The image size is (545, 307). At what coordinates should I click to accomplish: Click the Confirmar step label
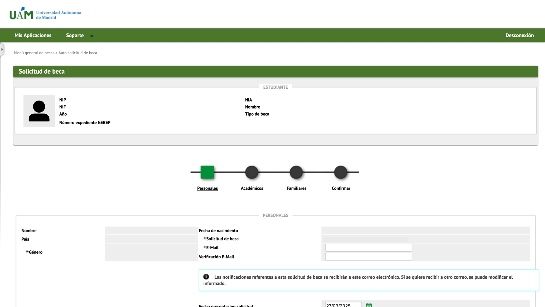click(341, 188)
